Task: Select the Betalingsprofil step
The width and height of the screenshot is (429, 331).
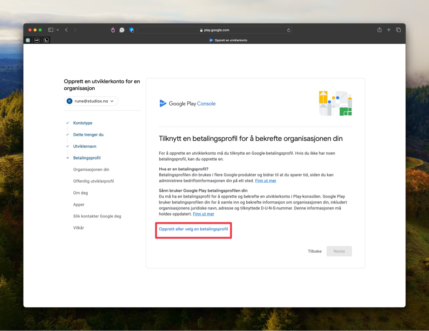Action: (x=87, y=158)
